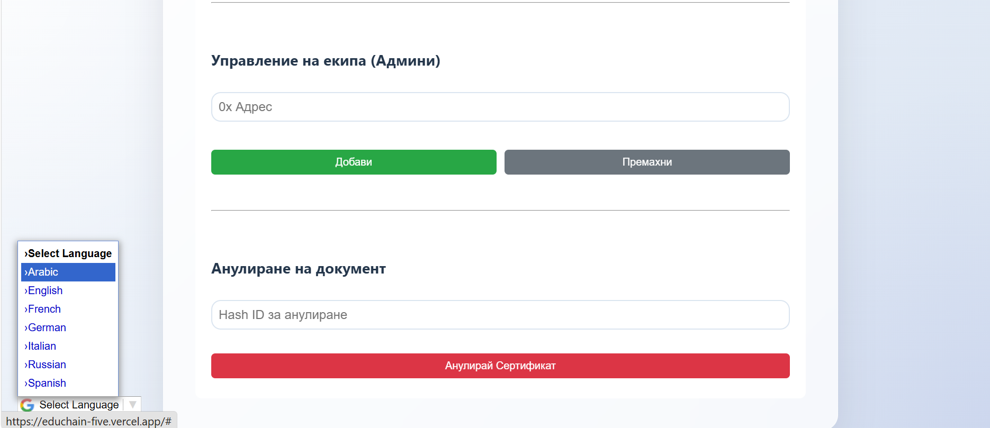Viewport: 990px width, 428px height.
Task: Pick Spanish from the language menu
Action: pos(47,383)
